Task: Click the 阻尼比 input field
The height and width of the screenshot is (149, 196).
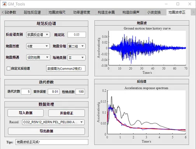Action: coord(77,35)
